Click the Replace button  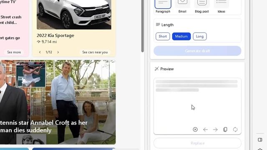197,143
